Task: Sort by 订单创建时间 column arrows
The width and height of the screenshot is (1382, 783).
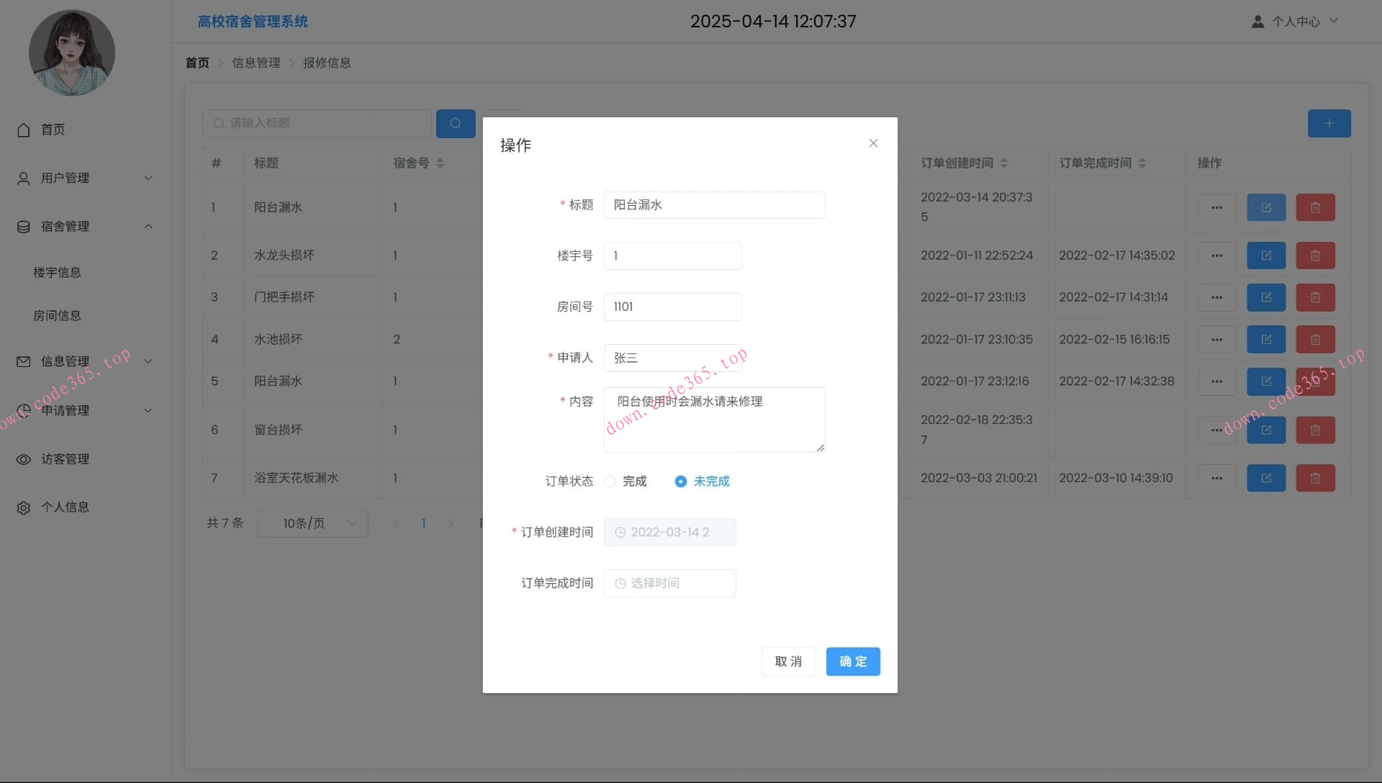Action: click(x=1003, y=163)
